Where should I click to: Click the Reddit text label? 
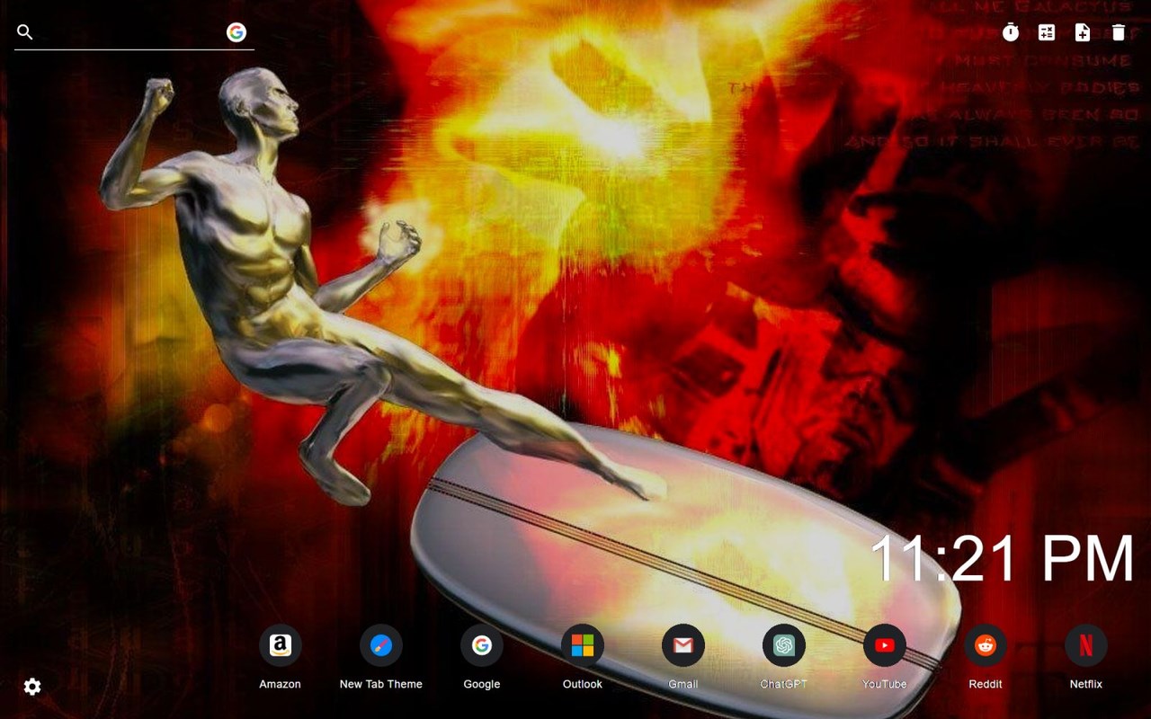pyautogui.click(x=986, y=684)
